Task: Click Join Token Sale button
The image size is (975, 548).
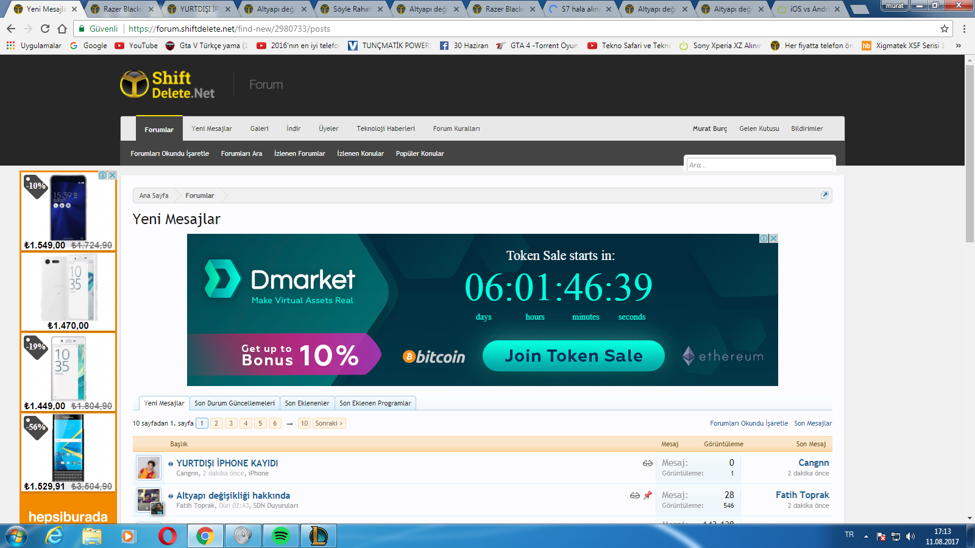Action: 573,356
